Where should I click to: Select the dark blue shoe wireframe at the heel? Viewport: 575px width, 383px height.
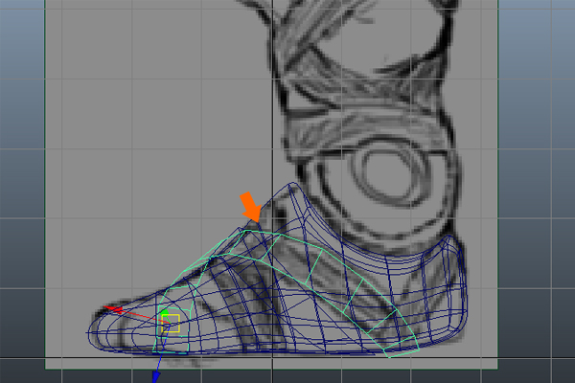coord(449,286)
